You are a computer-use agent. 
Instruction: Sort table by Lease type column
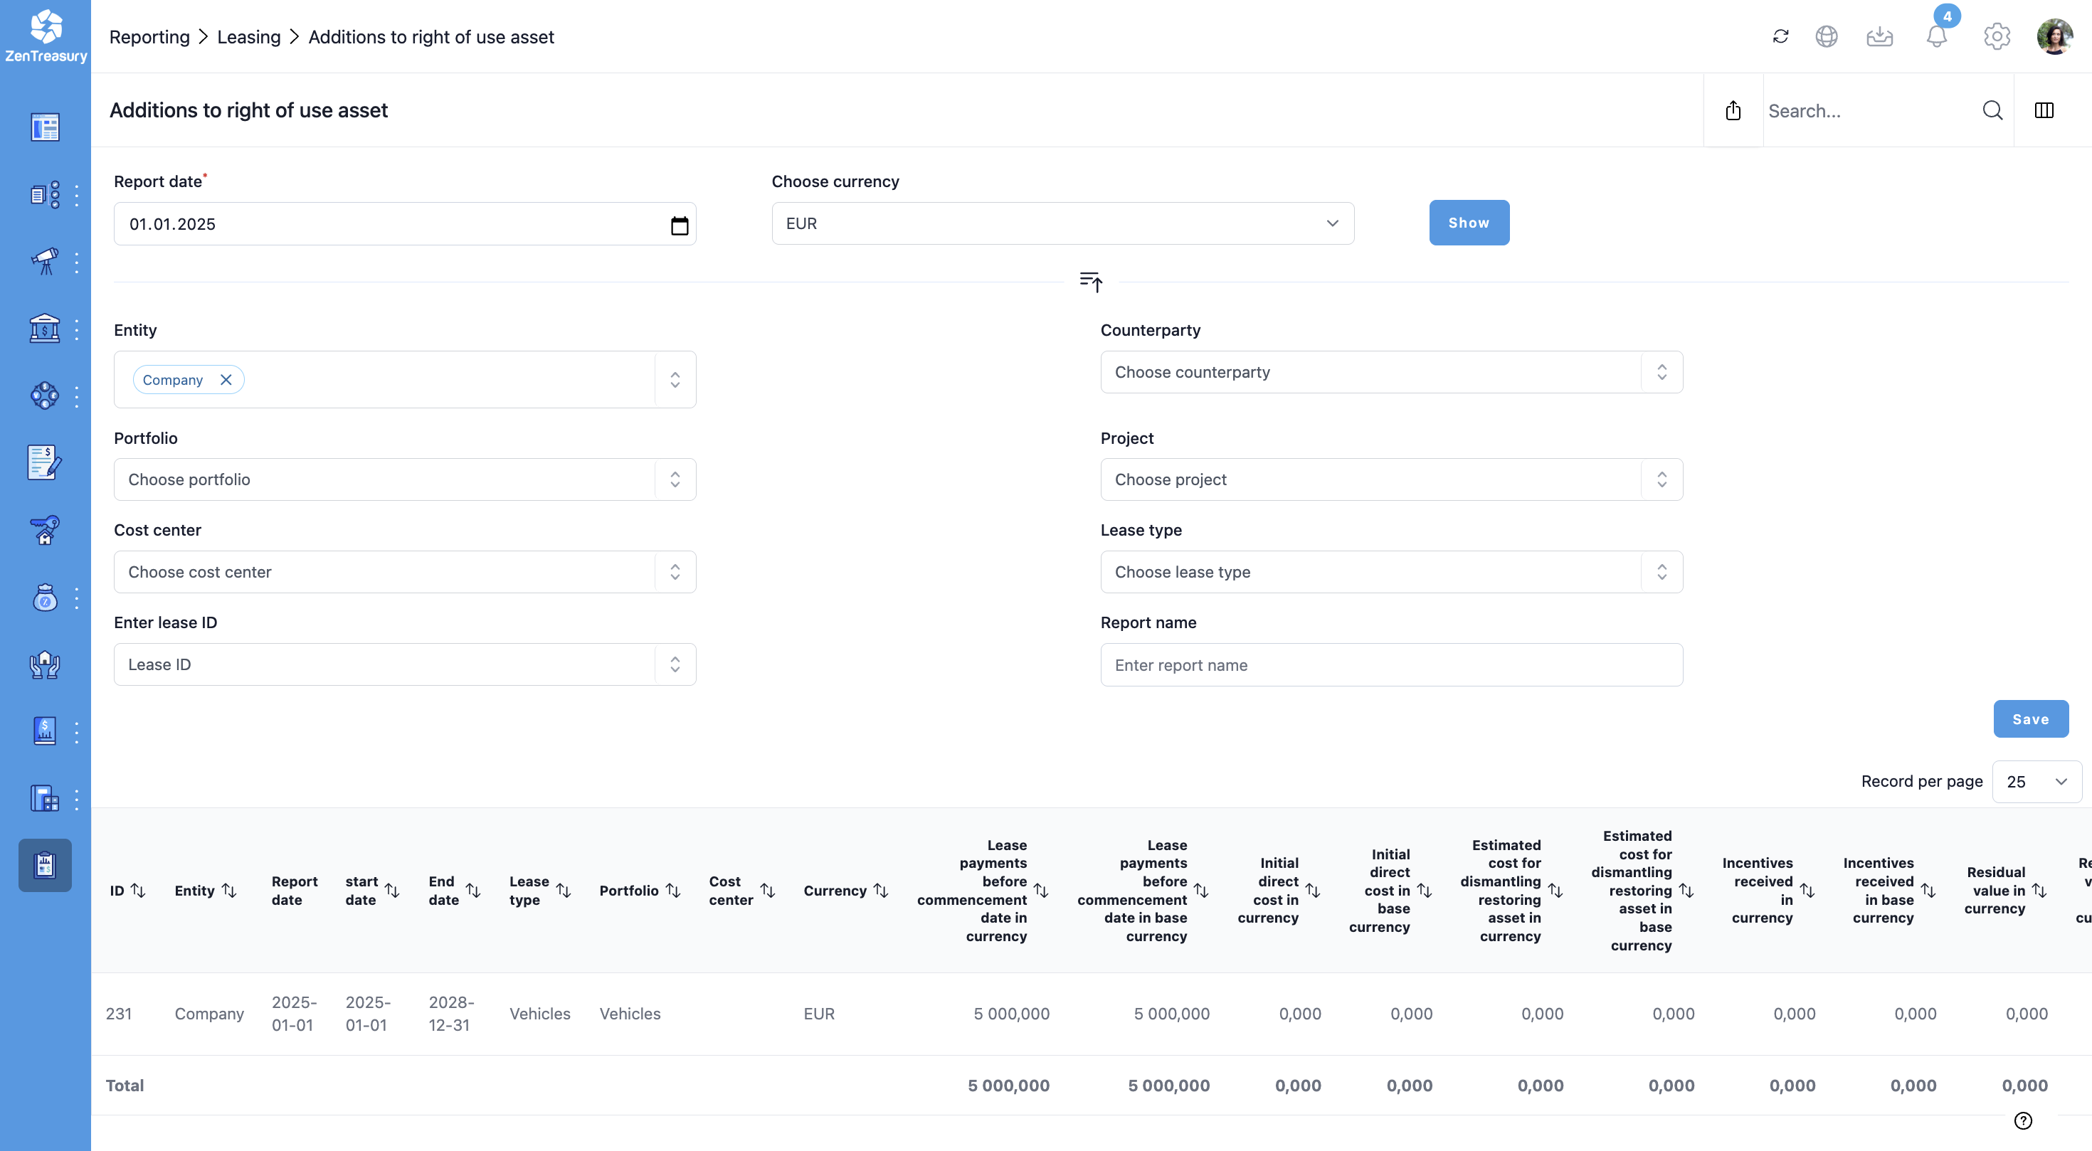[x=564, y=891]
